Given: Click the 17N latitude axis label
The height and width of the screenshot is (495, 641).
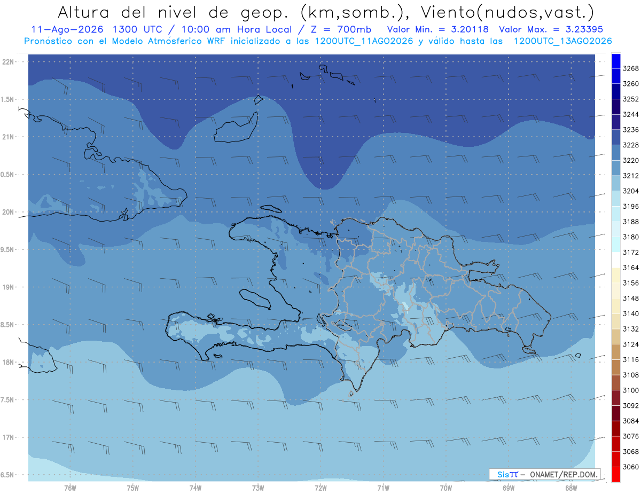Looking at the screenshot, I should pyautogui.click(x=9, y=438).
